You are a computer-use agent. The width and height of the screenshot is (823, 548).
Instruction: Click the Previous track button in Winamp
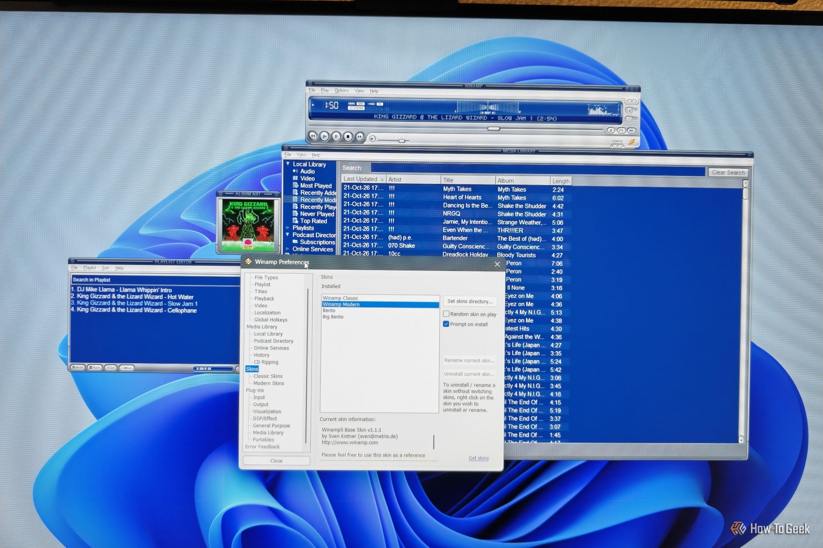click(x=313, y=136)
